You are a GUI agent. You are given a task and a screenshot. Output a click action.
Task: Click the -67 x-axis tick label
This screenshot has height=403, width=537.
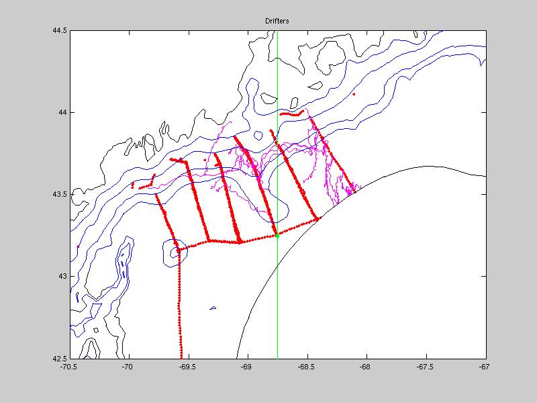pyautogui.click(x=484, y=367)
